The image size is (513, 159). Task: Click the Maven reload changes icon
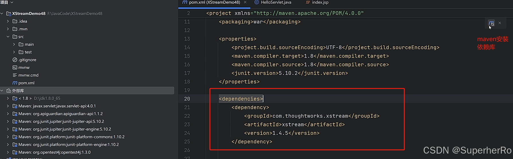coord(491,23)
